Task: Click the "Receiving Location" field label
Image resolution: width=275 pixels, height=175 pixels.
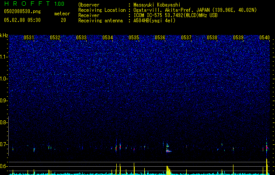Action: [x=102, y=10]
